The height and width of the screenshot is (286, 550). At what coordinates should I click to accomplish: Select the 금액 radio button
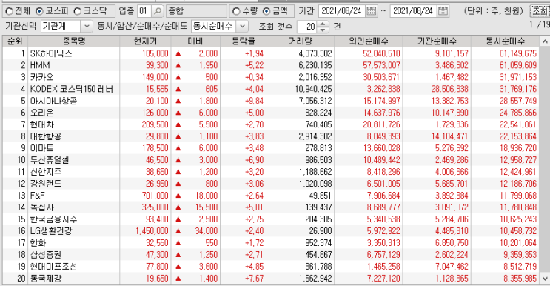(x=266, y=11)
